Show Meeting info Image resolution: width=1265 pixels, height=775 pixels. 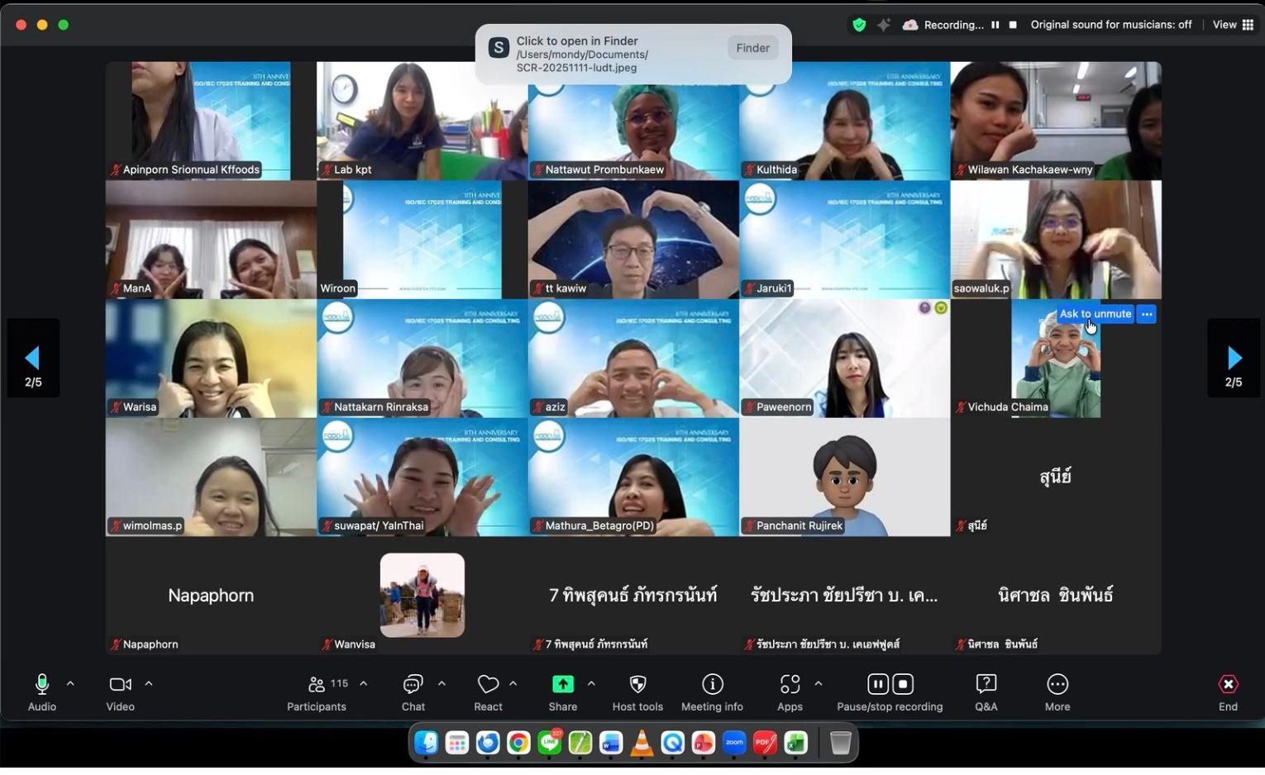(x=712, y=685)
